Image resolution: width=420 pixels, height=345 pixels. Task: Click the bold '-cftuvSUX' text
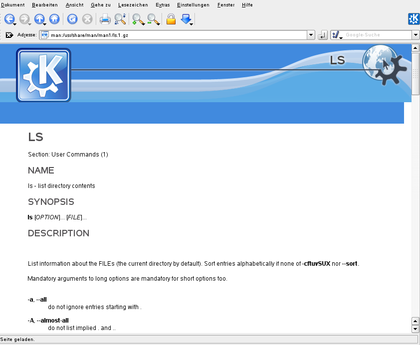click(x=316, y=264)
